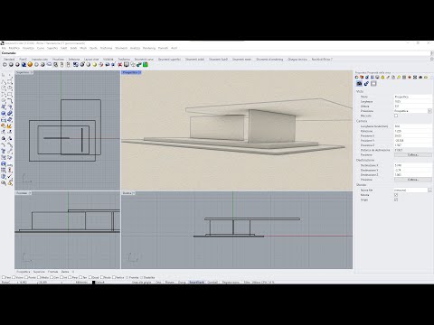Click the Destinazione X value field
This screenshot has height=325, width=434.
[x=413, y=165]
